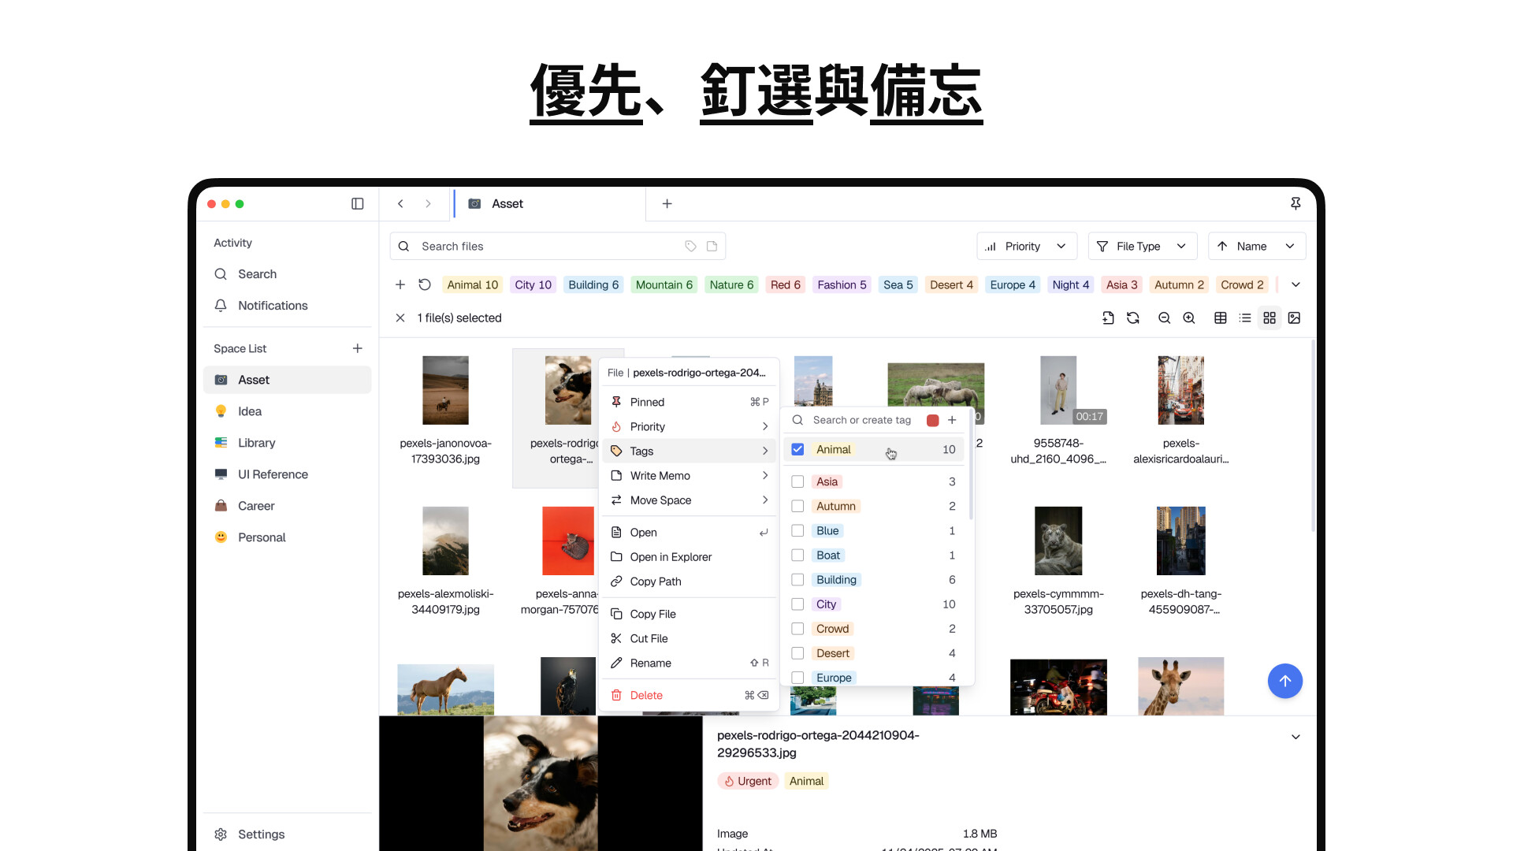Image resolution: width=1513 pixels, height=851 pixels.
Task: Switch to list view icon
Action: tap(1245, 318)
